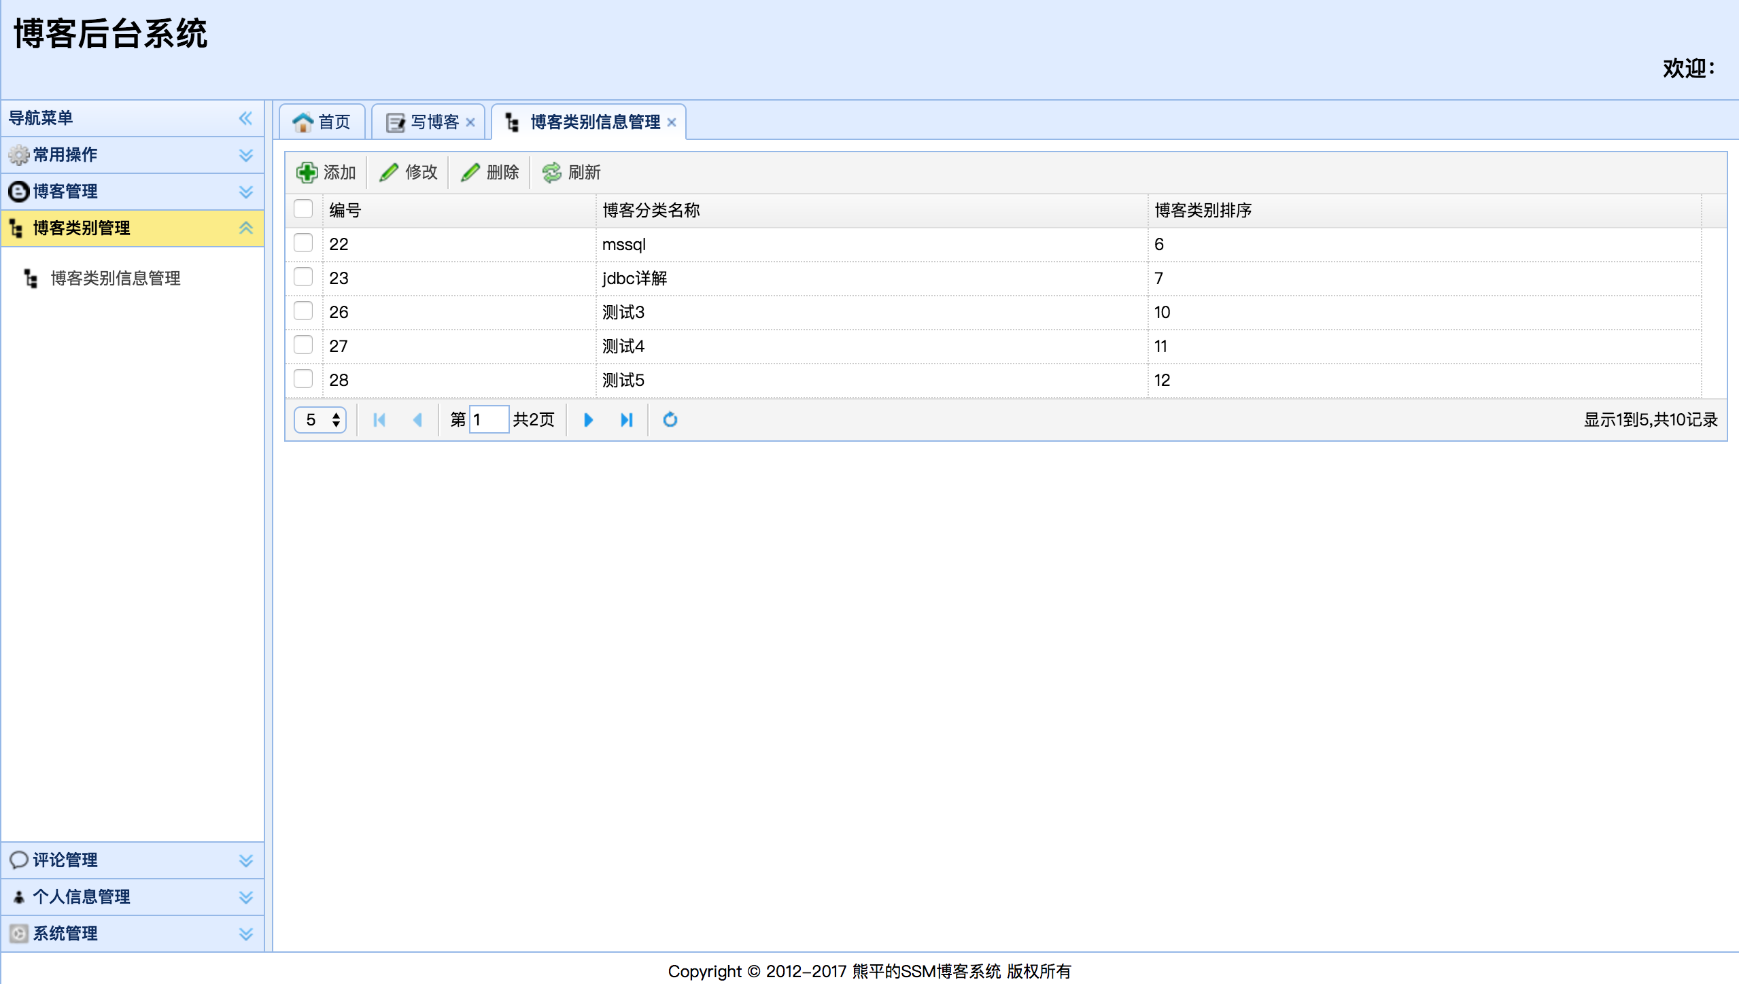1739x984 pixels.
Task: Click the pencil icon beside 修改
Action: 389,173
